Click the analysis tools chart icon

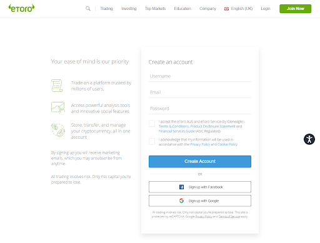[58, 107]
